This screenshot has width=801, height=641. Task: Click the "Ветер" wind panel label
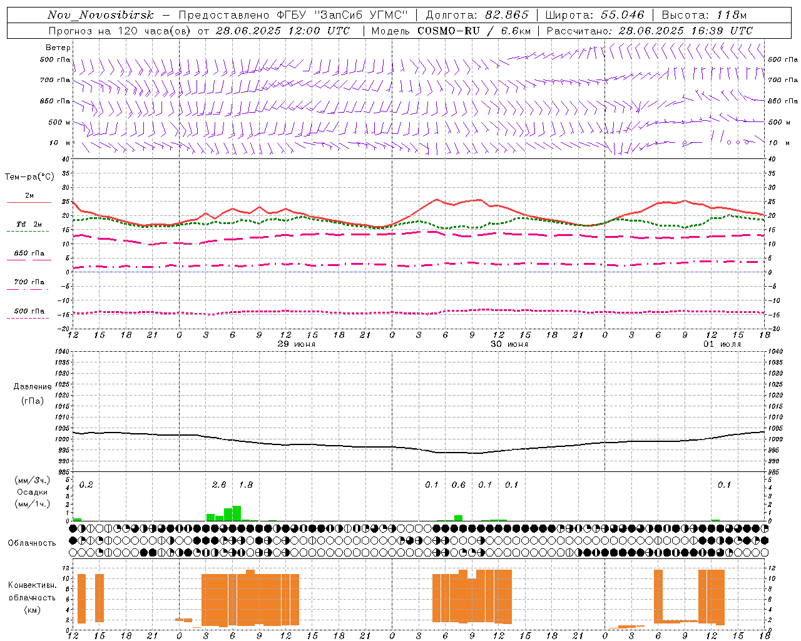(x=58, y=48)
